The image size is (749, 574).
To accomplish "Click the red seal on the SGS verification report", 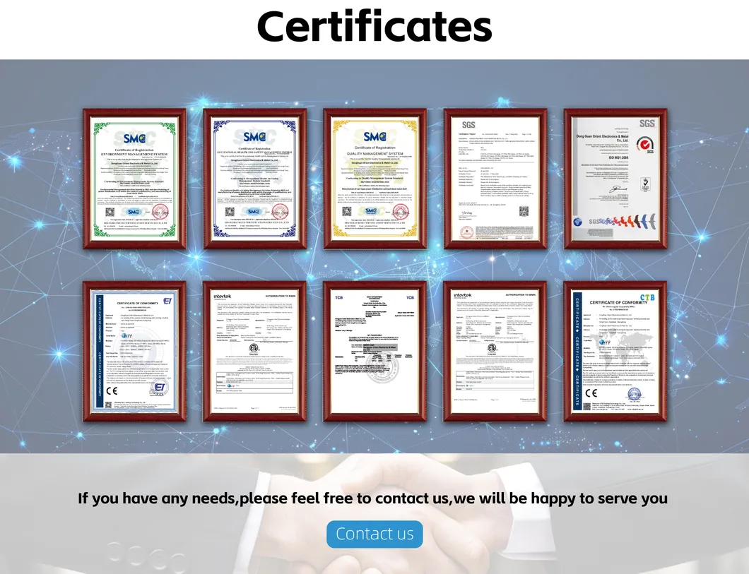I will coord(466,232).
